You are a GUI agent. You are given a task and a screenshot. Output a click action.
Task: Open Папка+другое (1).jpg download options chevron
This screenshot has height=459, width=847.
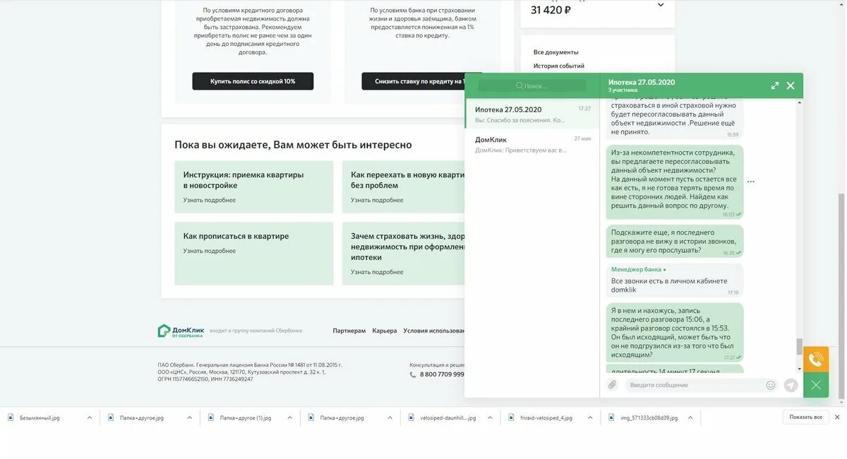pos(290,417)
